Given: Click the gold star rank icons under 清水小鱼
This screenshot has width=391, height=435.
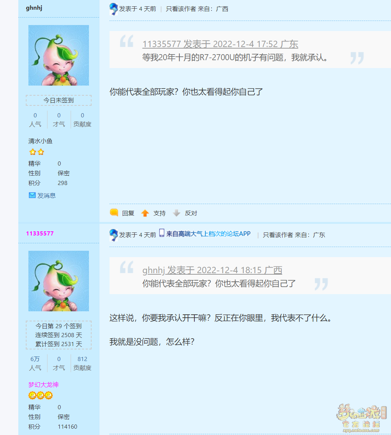Looking at the screenshot, I should [x=37, y=152].
